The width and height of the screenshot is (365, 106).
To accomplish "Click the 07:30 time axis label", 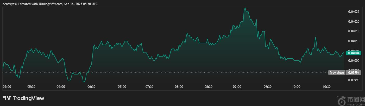I will [149, 87].
